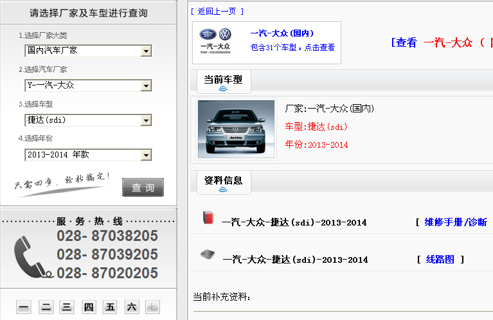
Task: Click number button 三
Action: click(x=67, y=307)
